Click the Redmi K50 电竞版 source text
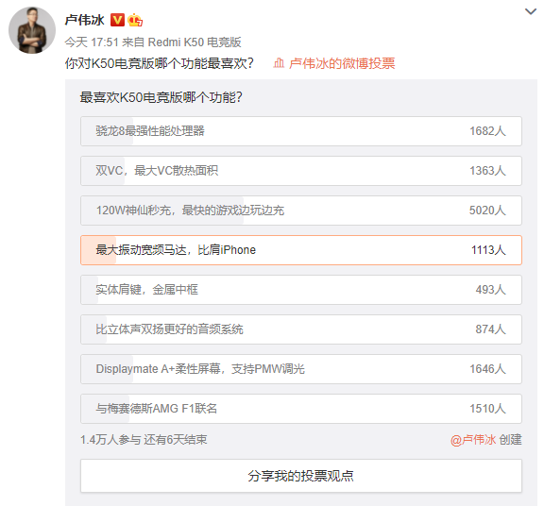This screenshot has width=544, height=506. pyautogui.click(x=195, y=42)
